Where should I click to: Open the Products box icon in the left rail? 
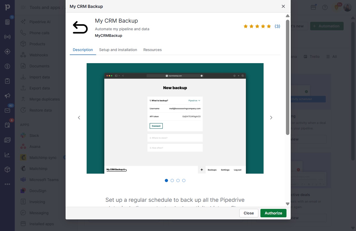tap(7, 169)
